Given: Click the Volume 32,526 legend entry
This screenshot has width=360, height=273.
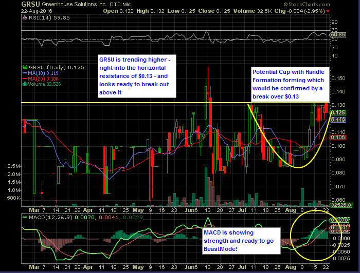Looking at the screenshot, I should [45, 84].
